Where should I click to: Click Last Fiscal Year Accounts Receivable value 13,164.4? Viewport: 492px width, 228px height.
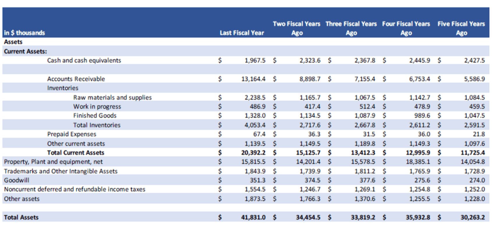coord(253,79)
